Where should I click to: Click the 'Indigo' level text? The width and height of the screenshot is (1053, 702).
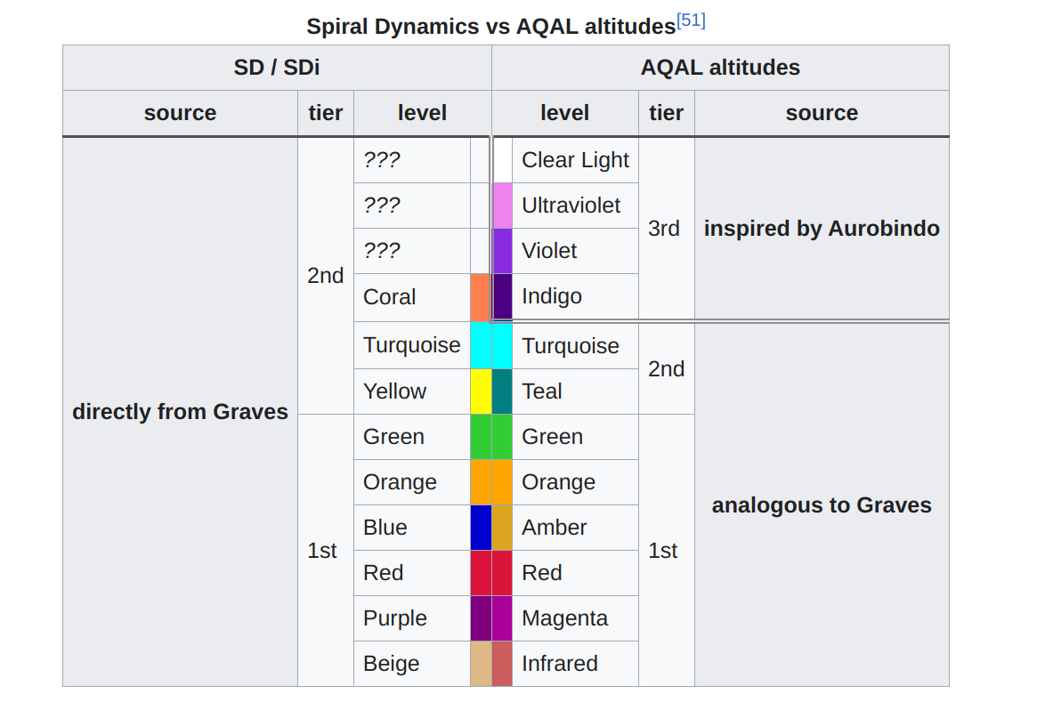[x=552, y=296]
